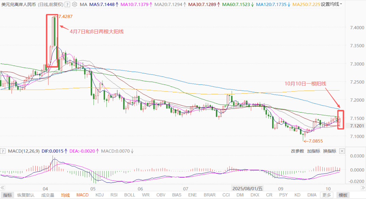Toggle the 成交量 volume indicator
The image size is (366, 199).
[48, 195]
